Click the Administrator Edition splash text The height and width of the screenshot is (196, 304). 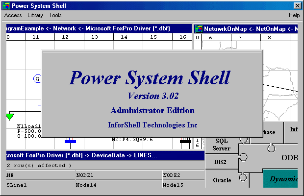coord(152,110)
